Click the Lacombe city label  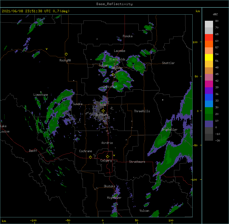[120, 51]
